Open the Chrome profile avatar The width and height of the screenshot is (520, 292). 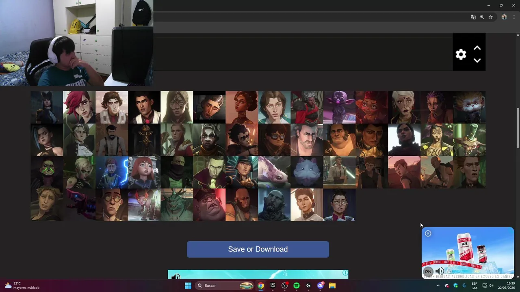point(504,17)
